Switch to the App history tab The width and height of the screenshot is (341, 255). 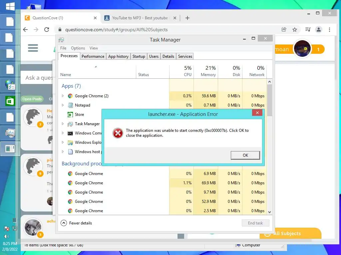click(x=118, y=56)
